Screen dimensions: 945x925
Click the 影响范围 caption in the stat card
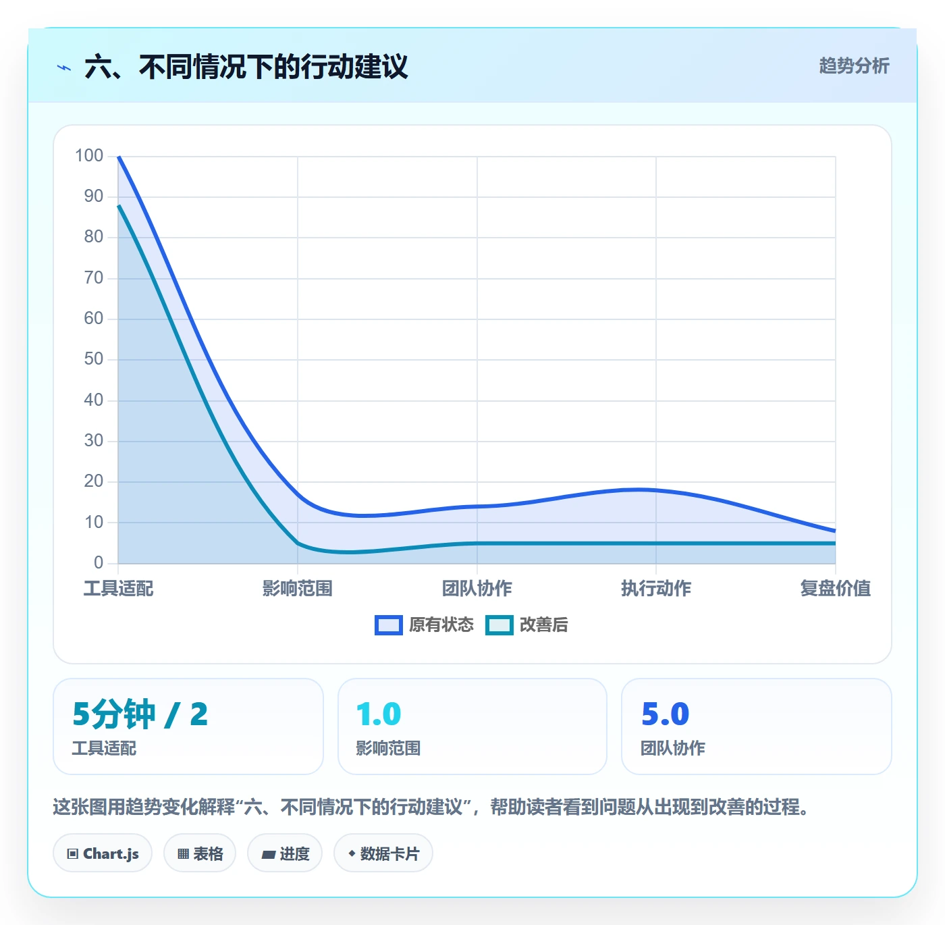point(389,748)
